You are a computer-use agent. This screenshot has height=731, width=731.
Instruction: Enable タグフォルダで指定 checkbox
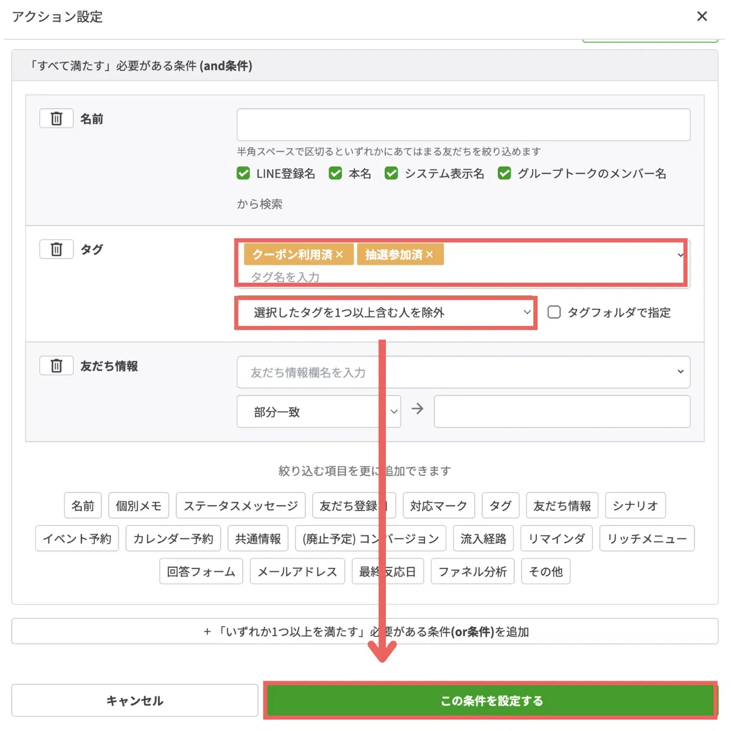(x=554, y=313)
